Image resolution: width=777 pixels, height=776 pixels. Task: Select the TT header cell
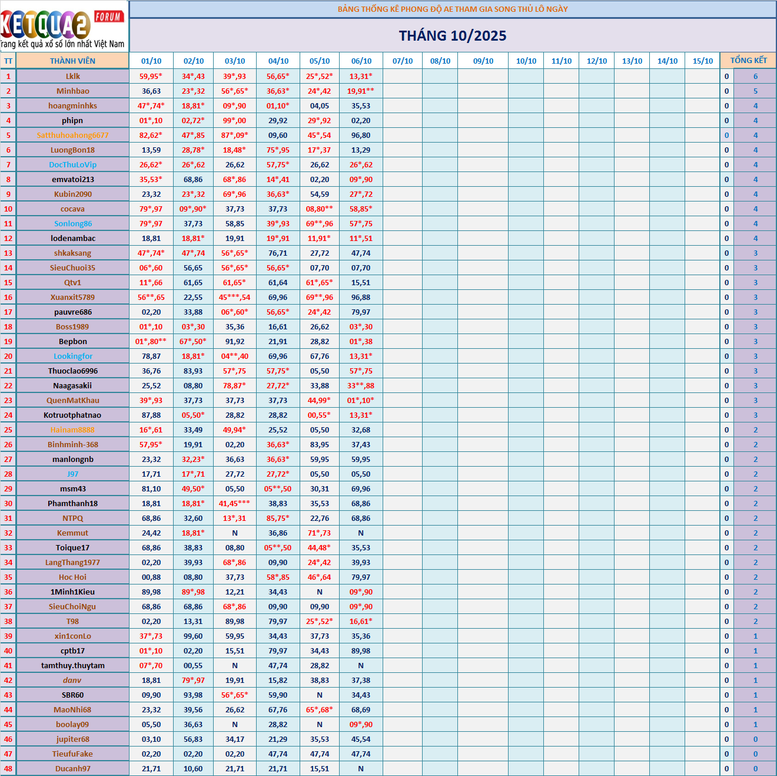8,61
